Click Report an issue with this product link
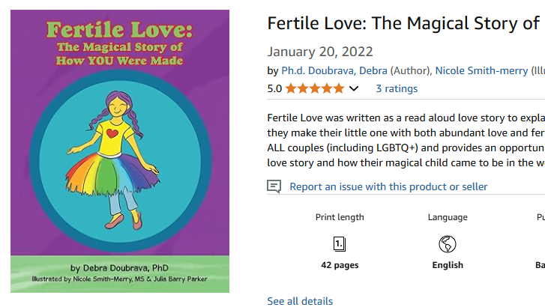This screenshot has width=545, height=307. (388, 186)
